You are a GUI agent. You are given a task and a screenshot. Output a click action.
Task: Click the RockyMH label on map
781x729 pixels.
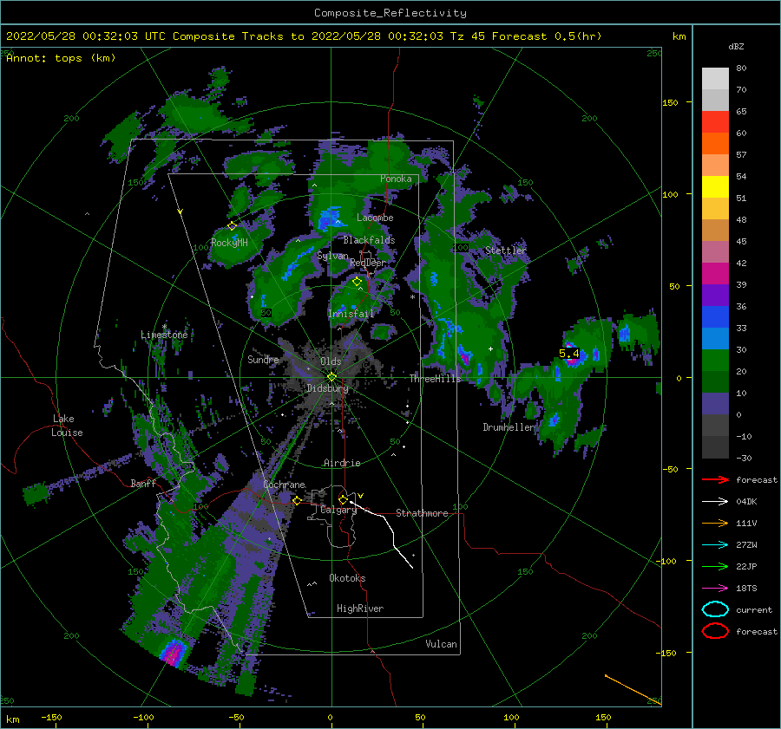pyautogui.click(x=229, y=243)
